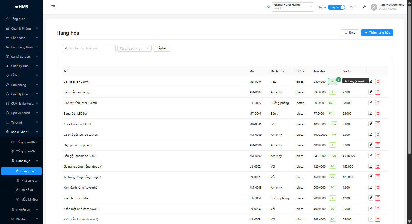Export the list with the Excel button
This screenshot has width=412, height=224.
point(350,33)
